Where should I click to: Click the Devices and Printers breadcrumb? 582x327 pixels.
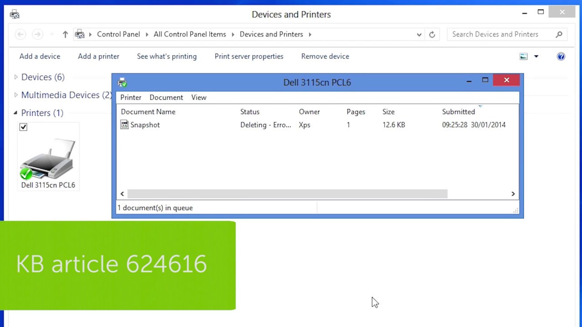click(x=271, y=34)
